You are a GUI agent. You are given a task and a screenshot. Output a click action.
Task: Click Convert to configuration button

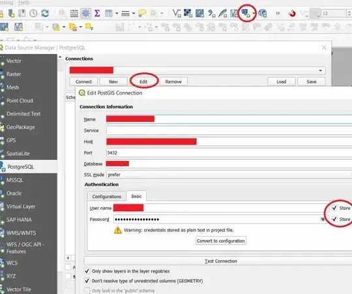pyautogui.click(x=221, y=241)
